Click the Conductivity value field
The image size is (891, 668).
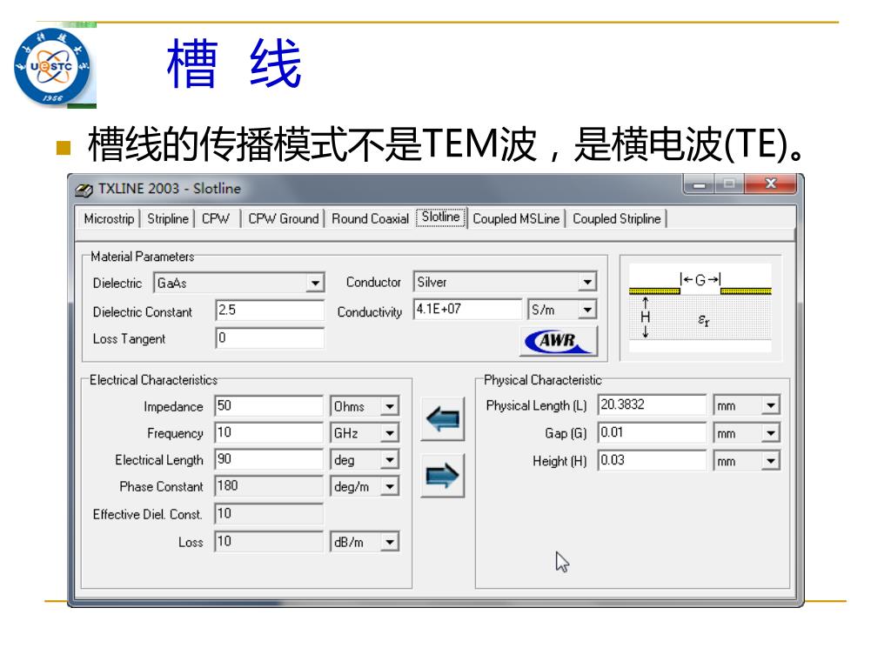point(467,309)
